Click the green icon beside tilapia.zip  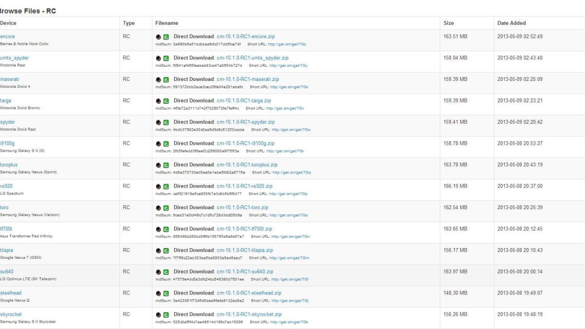pyautogui.click(x=166, y=251)
